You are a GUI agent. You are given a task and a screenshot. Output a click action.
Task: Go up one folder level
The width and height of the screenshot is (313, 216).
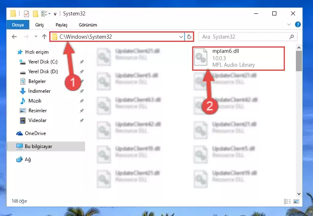click(44, 37)
